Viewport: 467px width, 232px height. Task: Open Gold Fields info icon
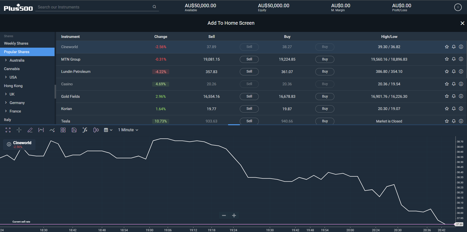[461, 96]
